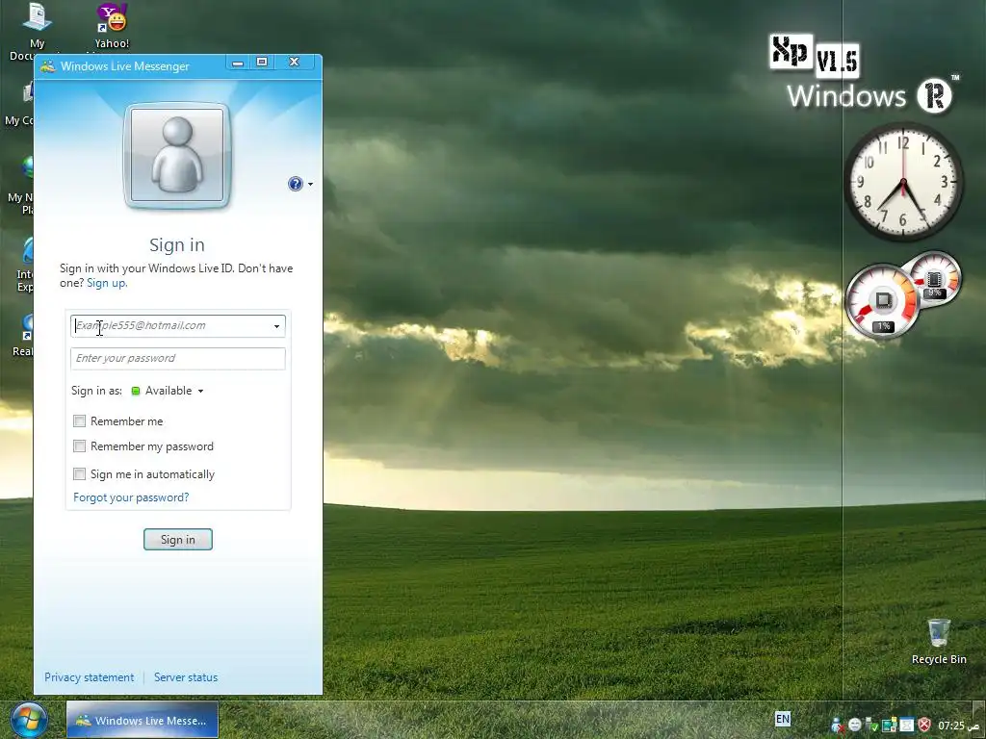
Task: Click the user display picture avatar
Action: pos(177,155)
